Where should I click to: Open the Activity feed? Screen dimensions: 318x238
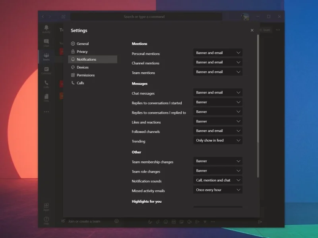[46, 29]
